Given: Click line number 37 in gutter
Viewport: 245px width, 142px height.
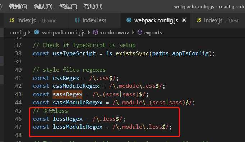Looking at the screenshot, I should (18, 45).
